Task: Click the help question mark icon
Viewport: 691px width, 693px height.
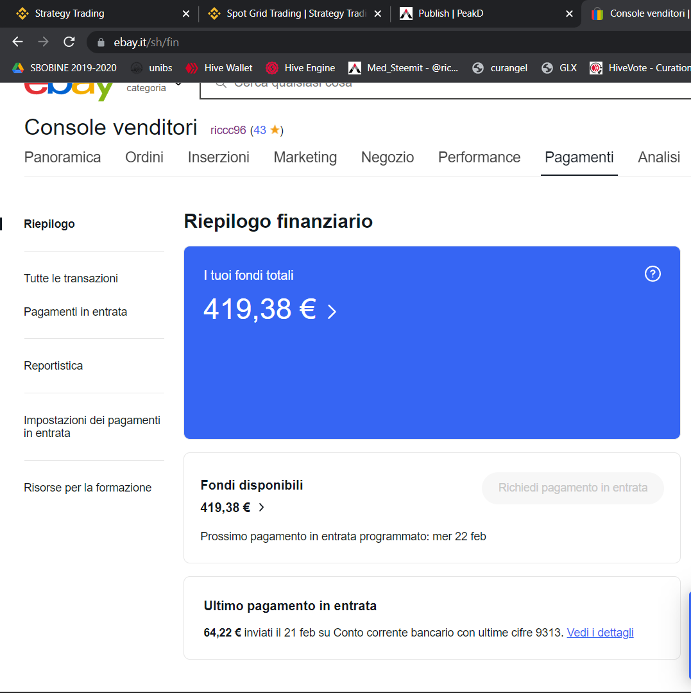Action: [652, 274]
